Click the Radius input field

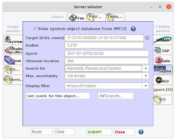point(104,45)
